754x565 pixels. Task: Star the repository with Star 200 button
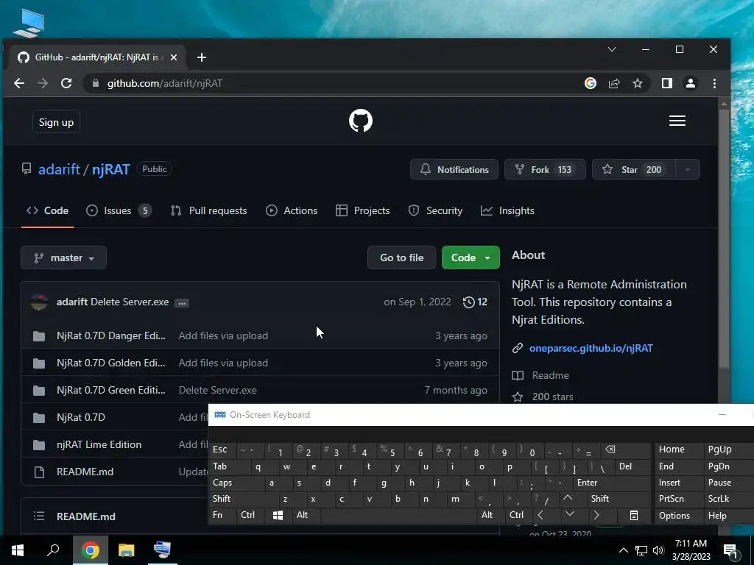tap(634, 170)
